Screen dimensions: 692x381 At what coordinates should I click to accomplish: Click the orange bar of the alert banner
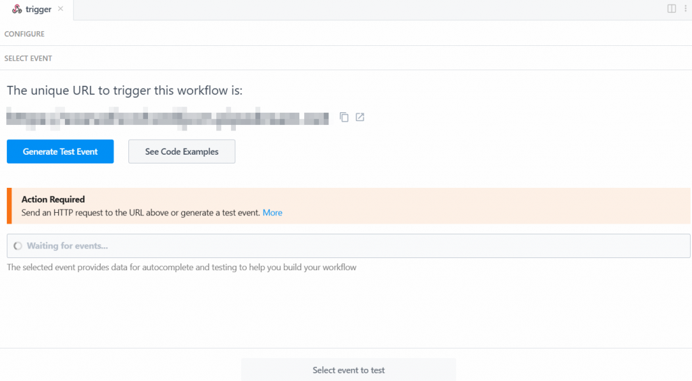(x=9, y=206)
